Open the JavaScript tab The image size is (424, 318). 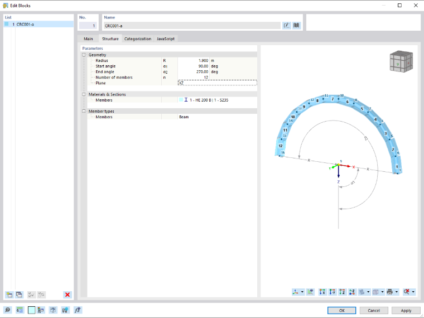click(x=166, y=38)
